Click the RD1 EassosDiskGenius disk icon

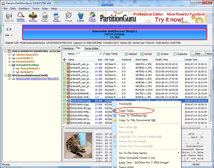point(9,75)
